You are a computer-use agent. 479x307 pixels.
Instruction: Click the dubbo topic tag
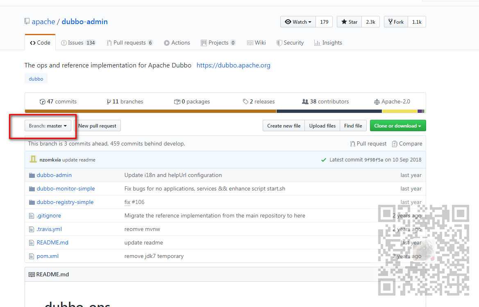(36, 78)
